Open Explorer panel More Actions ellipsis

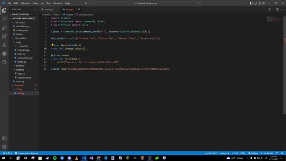tap(35, 9)
